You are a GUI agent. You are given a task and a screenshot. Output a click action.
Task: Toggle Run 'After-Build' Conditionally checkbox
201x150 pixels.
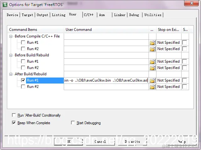14,115
